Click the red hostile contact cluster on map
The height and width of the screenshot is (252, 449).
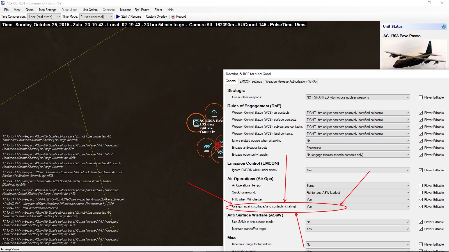(218, 145)
